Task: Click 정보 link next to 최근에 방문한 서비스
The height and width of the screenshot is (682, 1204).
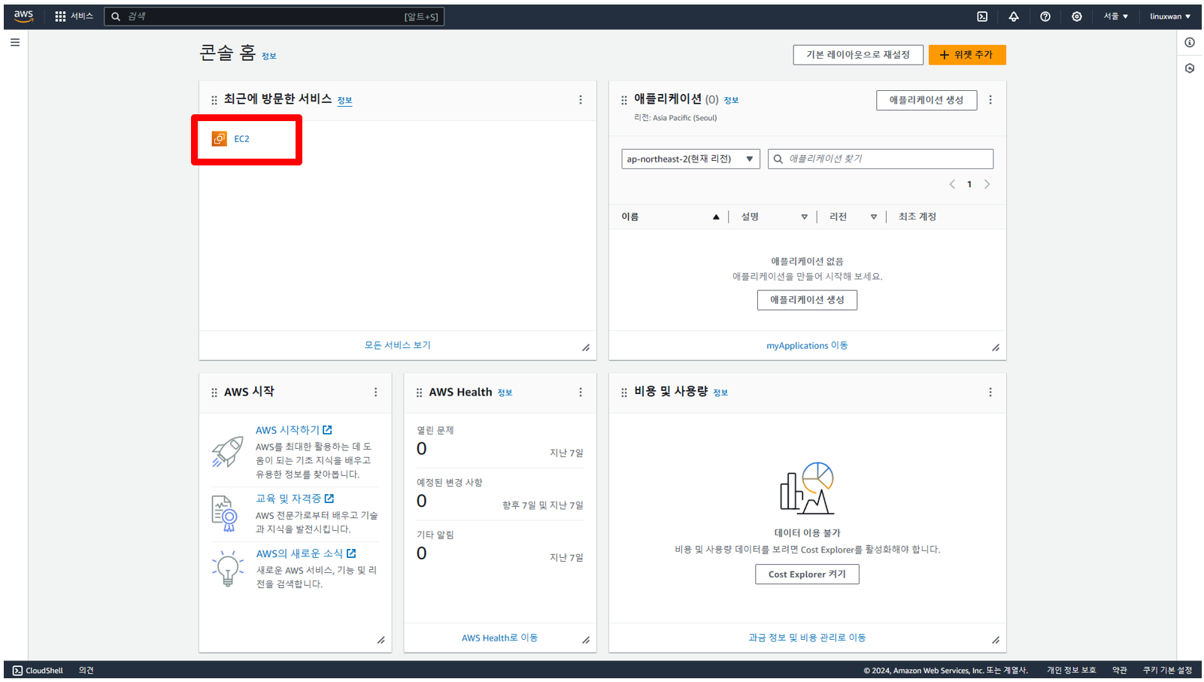Action: 344,101
